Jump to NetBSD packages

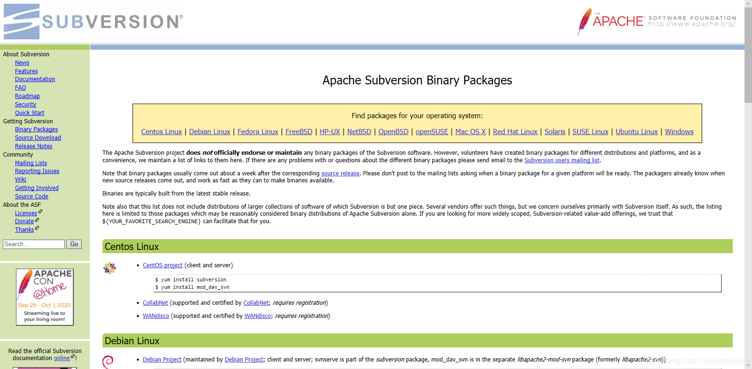coord(359,132)
